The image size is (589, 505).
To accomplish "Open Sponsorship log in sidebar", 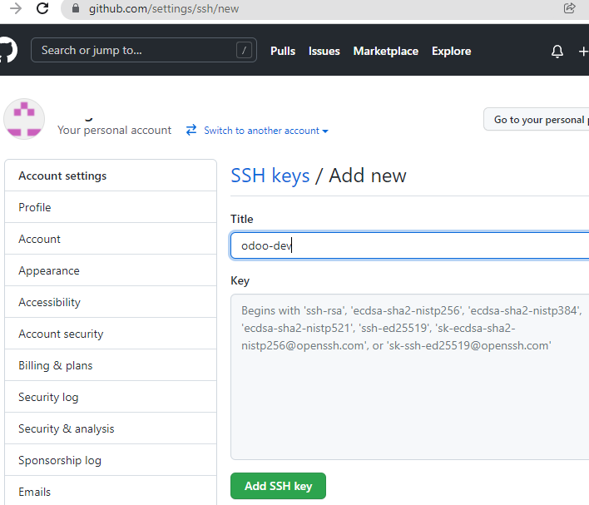I will coord(111,459).
